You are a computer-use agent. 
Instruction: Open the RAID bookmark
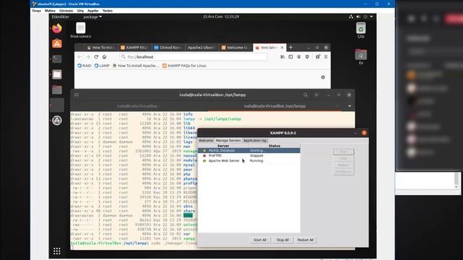(x=84, y=66)
